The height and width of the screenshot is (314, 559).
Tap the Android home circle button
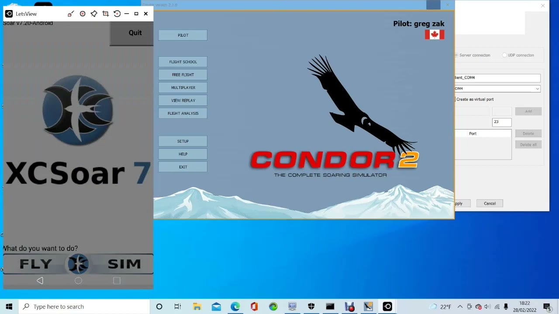click(x=78, y=281)
